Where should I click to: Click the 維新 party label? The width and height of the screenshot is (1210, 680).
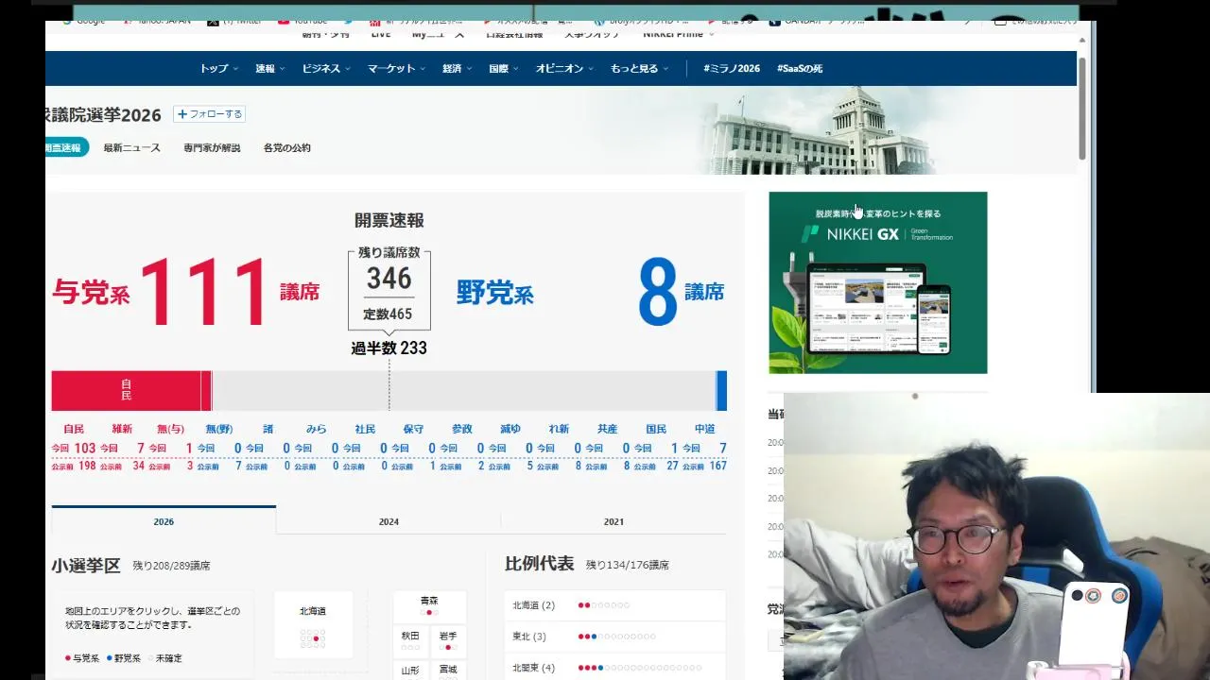(x=122, y=429)
